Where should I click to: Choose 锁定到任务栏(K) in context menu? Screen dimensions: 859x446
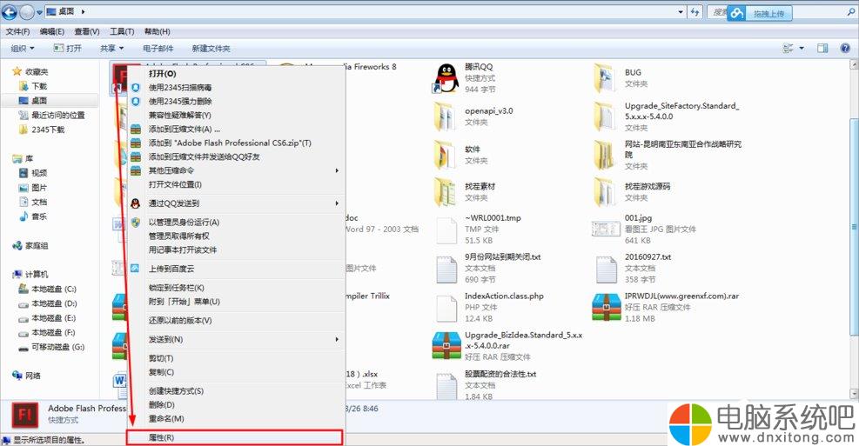236,287
